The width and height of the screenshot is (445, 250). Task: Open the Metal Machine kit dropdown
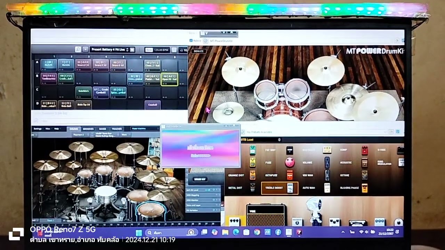pyautogui.click(x=145, y=129)
